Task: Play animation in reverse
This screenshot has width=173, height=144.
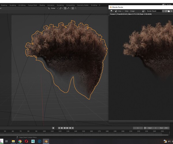Action: pyautogui.click(x=65, y=128)
